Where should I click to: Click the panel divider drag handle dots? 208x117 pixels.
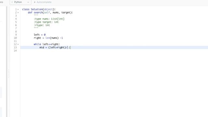[9, 73]
